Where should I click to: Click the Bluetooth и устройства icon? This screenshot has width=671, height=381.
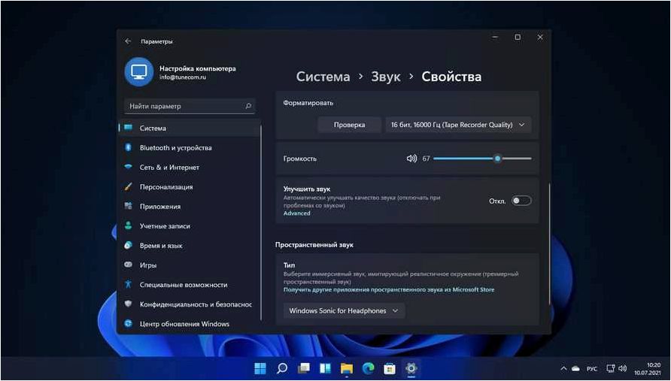pos(128,147)
